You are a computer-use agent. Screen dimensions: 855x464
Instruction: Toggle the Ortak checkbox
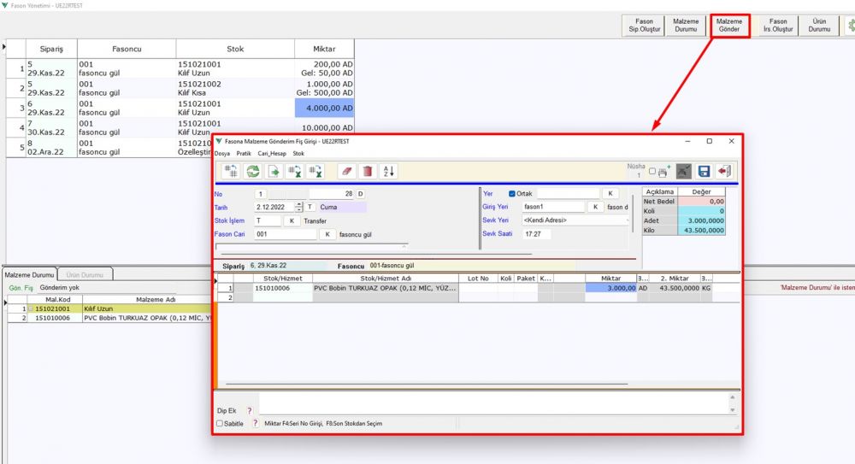point(512,194)
